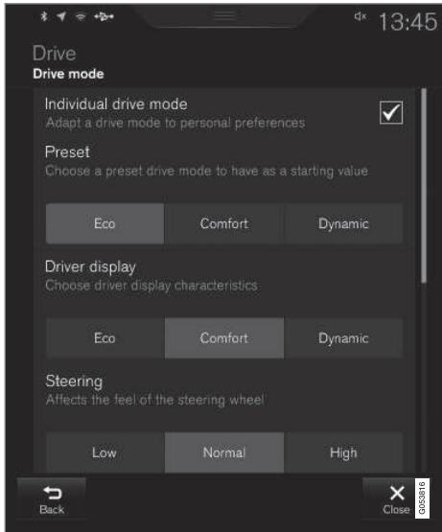Viewport: 442px width, 532px height.
Task: Close the Drive mode settings
Action: [396, 498]
